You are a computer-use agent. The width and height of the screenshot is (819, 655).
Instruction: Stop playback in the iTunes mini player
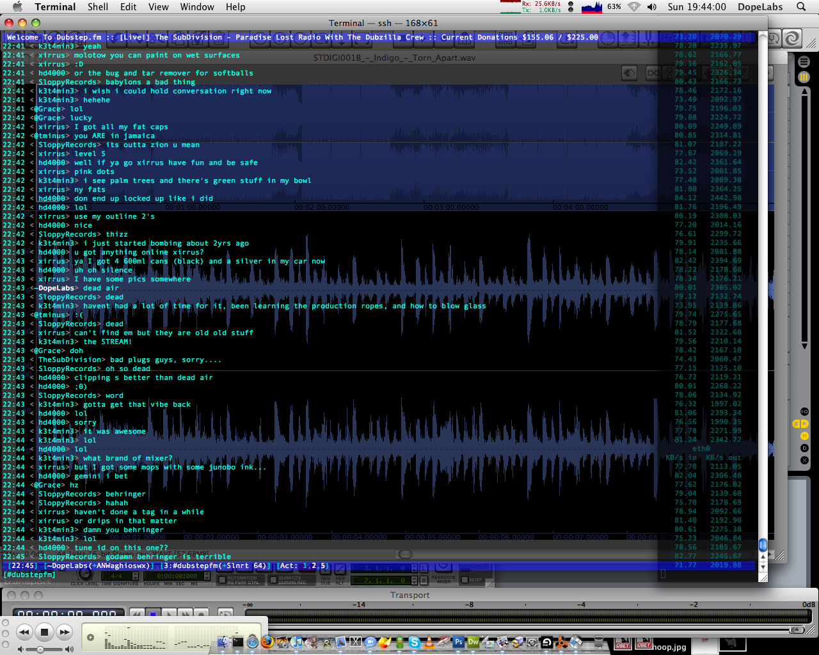tap(44, 633)
